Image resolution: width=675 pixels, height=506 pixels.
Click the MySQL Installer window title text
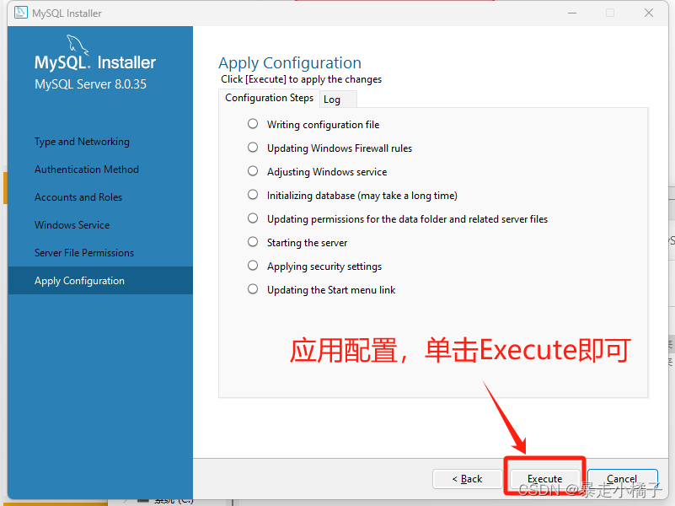tap(67, 13)
